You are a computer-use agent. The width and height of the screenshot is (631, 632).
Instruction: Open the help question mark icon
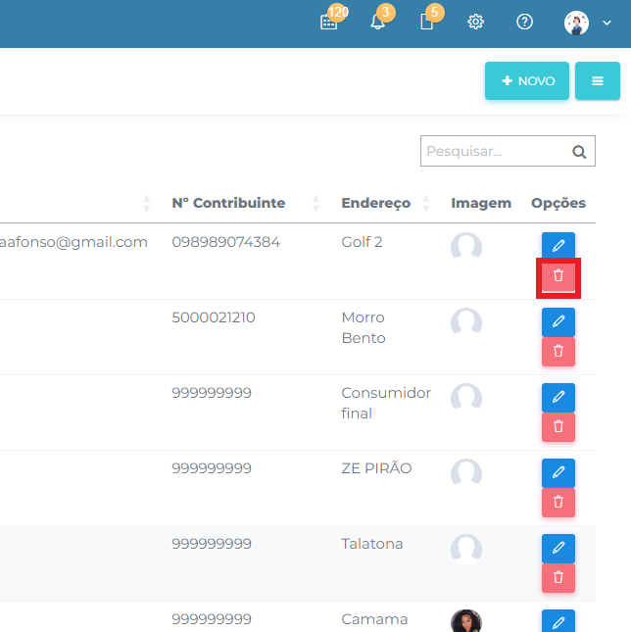click(x=524, y=23)
